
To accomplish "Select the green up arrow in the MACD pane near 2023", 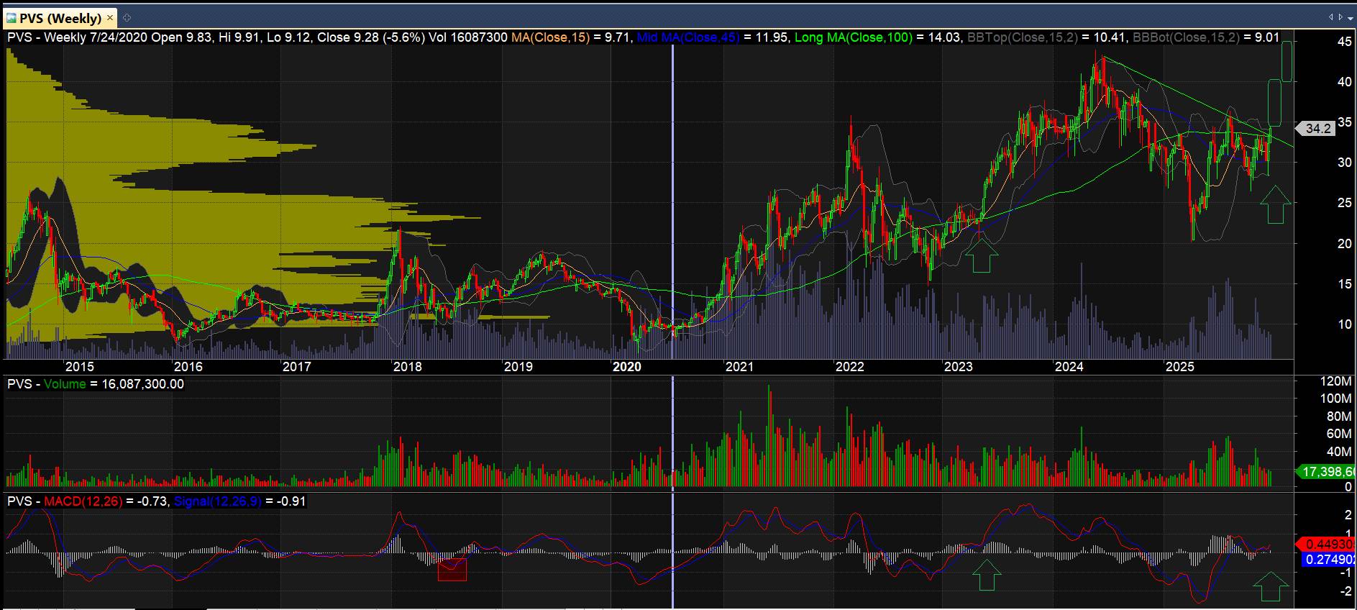I will (x=986, y=575).
